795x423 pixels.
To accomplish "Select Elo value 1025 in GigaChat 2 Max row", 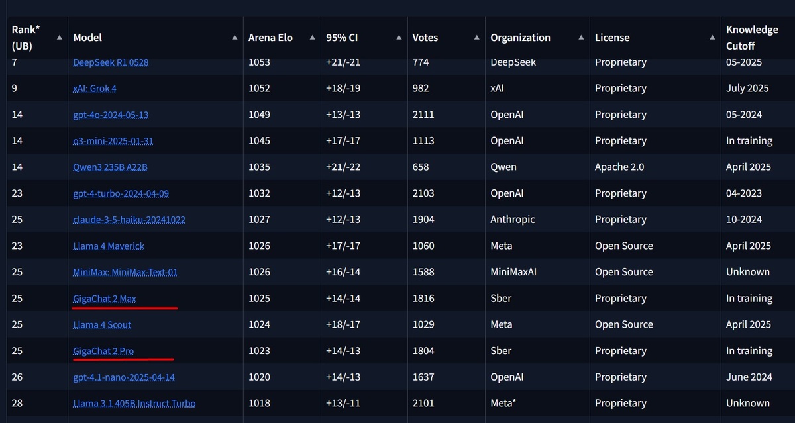I will pos(259,299).
